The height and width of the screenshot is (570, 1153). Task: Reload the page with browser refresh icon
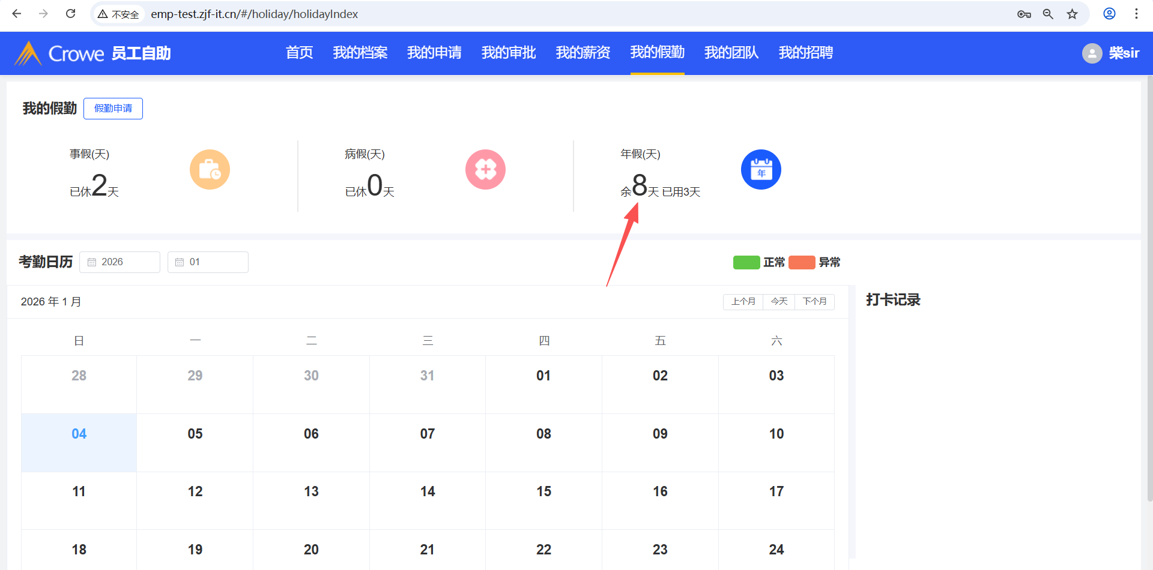71,14
